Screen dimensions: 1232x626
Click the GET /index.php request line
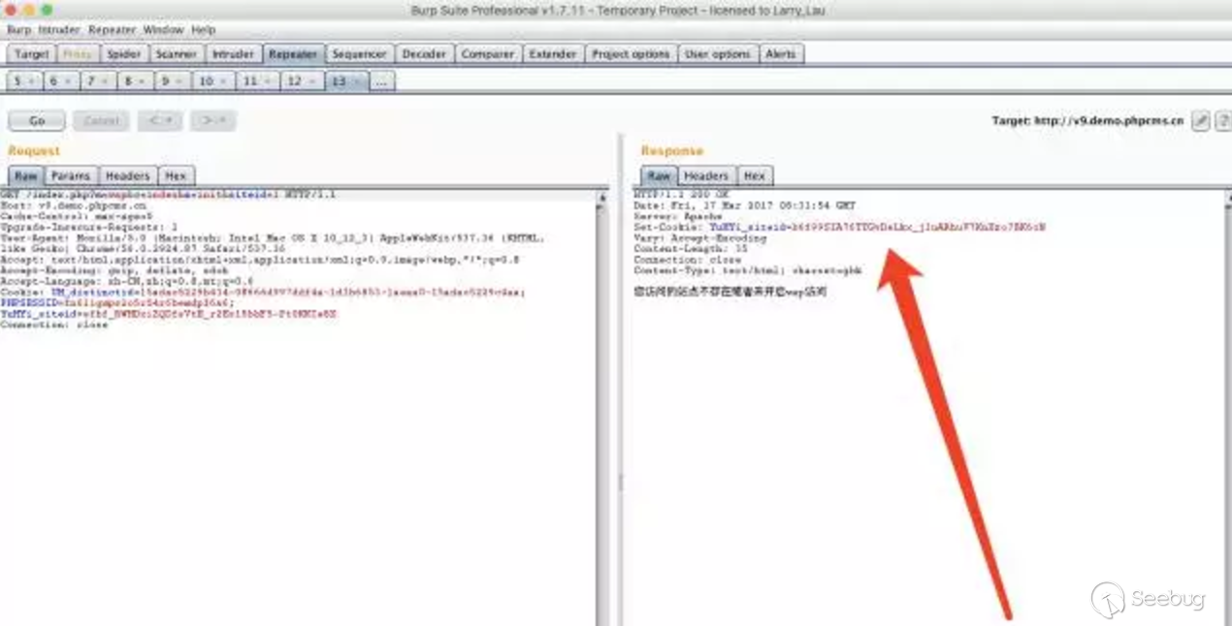pyautogui.click(x=169, y=195)
